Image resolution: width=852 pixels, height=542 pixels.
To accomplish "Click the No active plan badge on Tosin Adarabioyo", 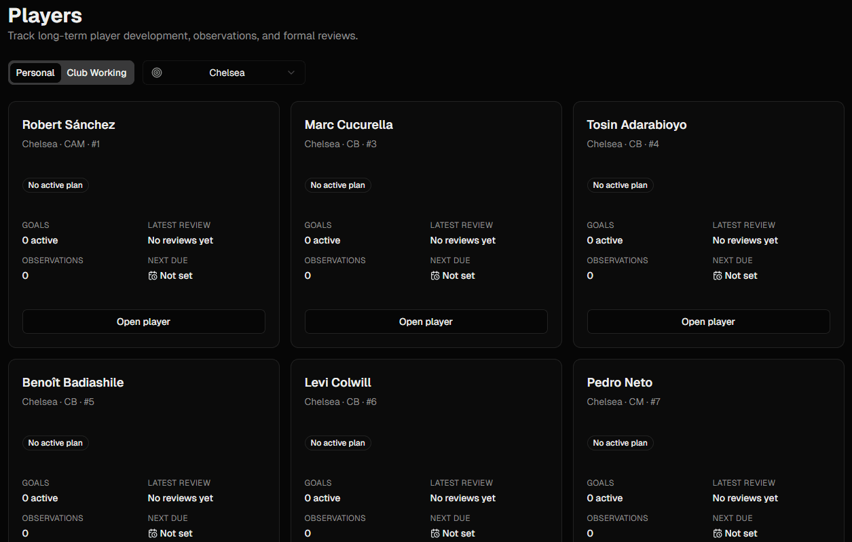I will click(621, 185).
